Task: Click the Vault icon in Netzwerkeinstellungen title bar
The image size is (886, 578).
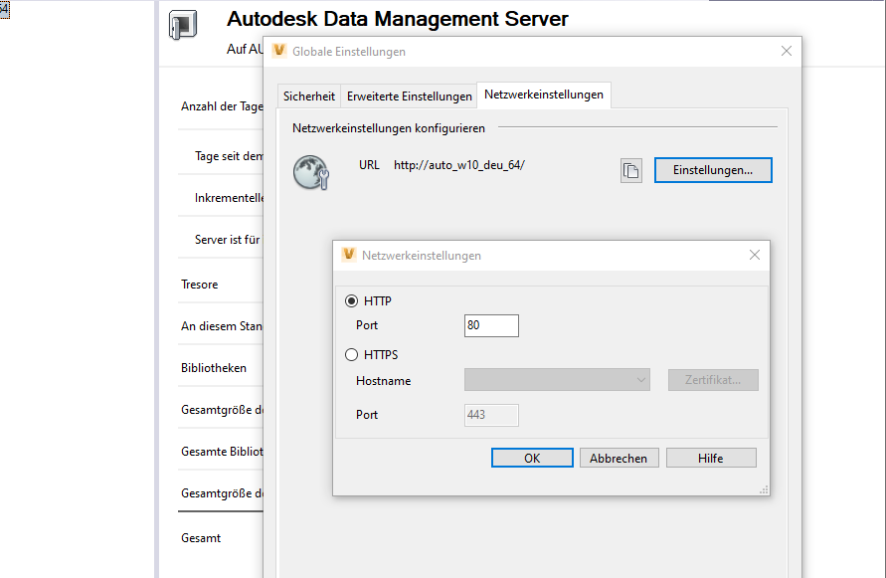Action: 349,255
